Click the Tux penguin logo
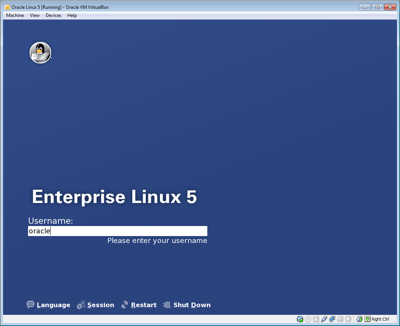This screenshot has width=400, height=326. (40, 53)
